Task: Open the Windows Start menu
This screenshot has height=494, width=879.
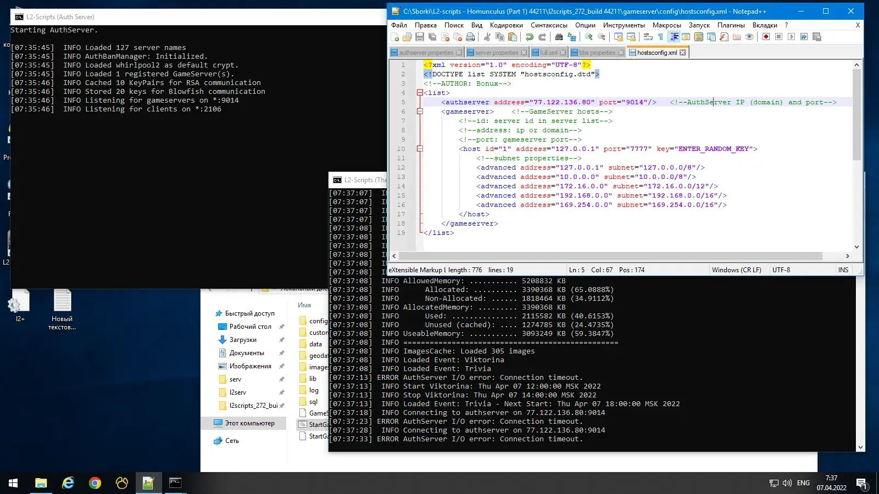Action: 13,483
